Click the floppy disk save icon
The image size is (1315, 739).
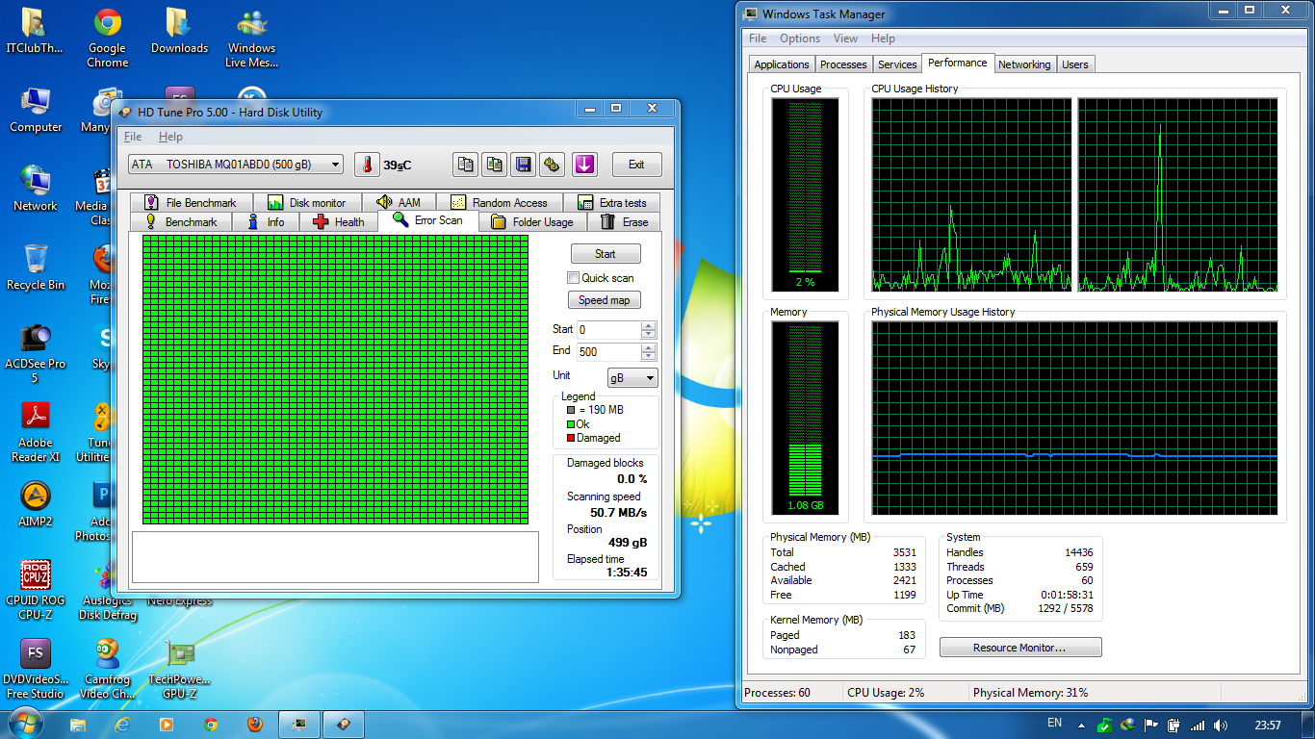coord(523,165)
